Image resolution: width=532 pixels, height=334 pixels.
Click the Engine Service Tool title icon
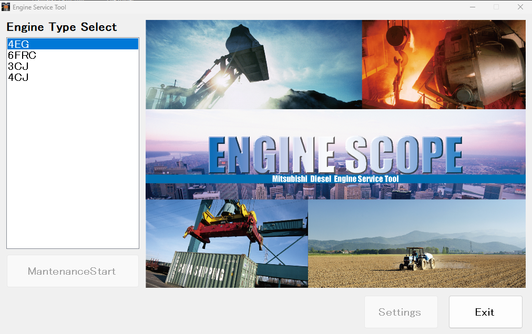pyautogui.click(x=6, y=7)
